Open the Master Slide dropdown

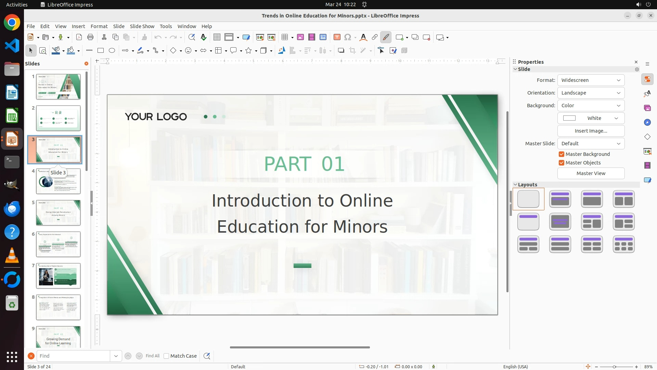[x=591, y=144]
